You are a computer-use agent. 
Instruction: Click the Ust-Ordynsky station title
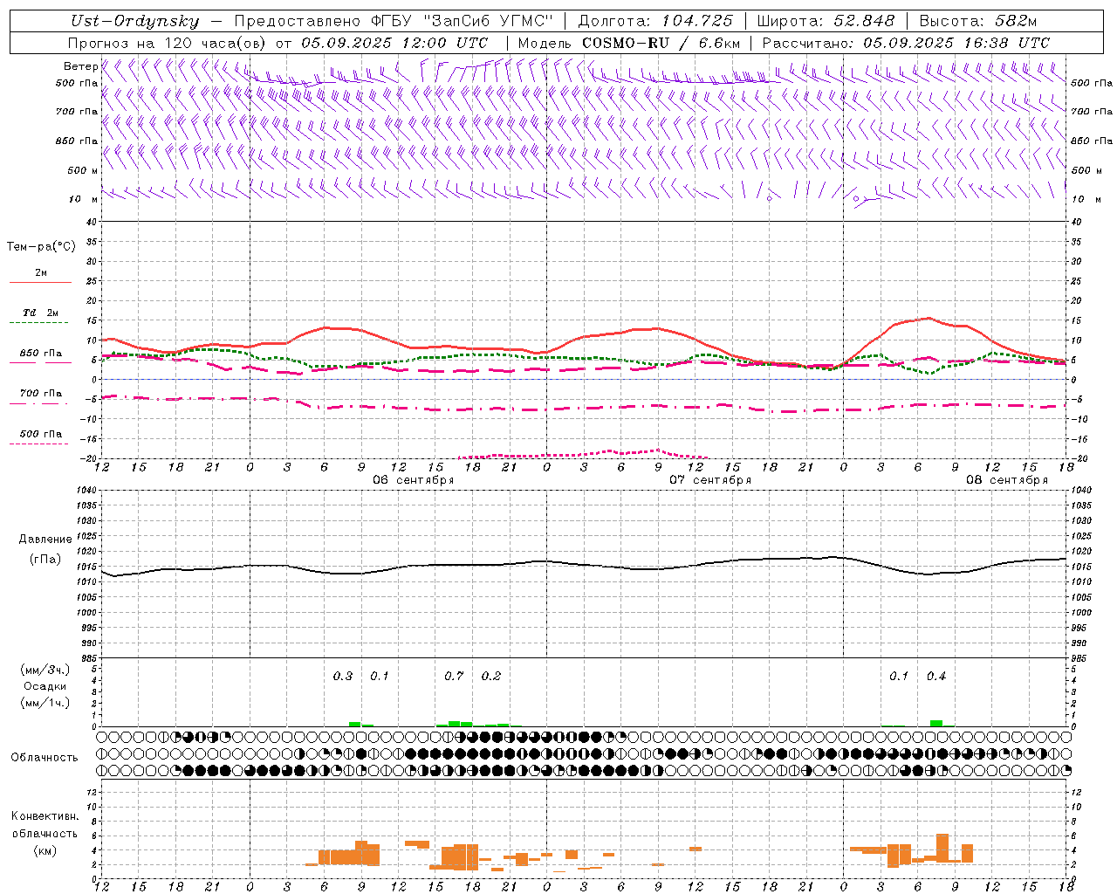coord(134,22)
